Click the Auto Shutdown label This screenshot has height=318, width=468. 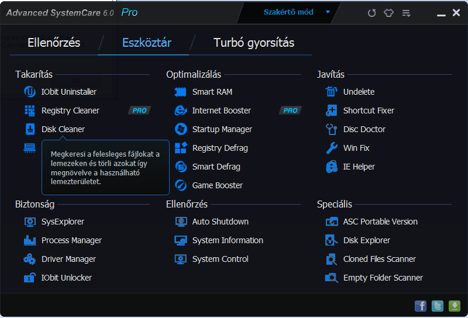click(221, 222)
